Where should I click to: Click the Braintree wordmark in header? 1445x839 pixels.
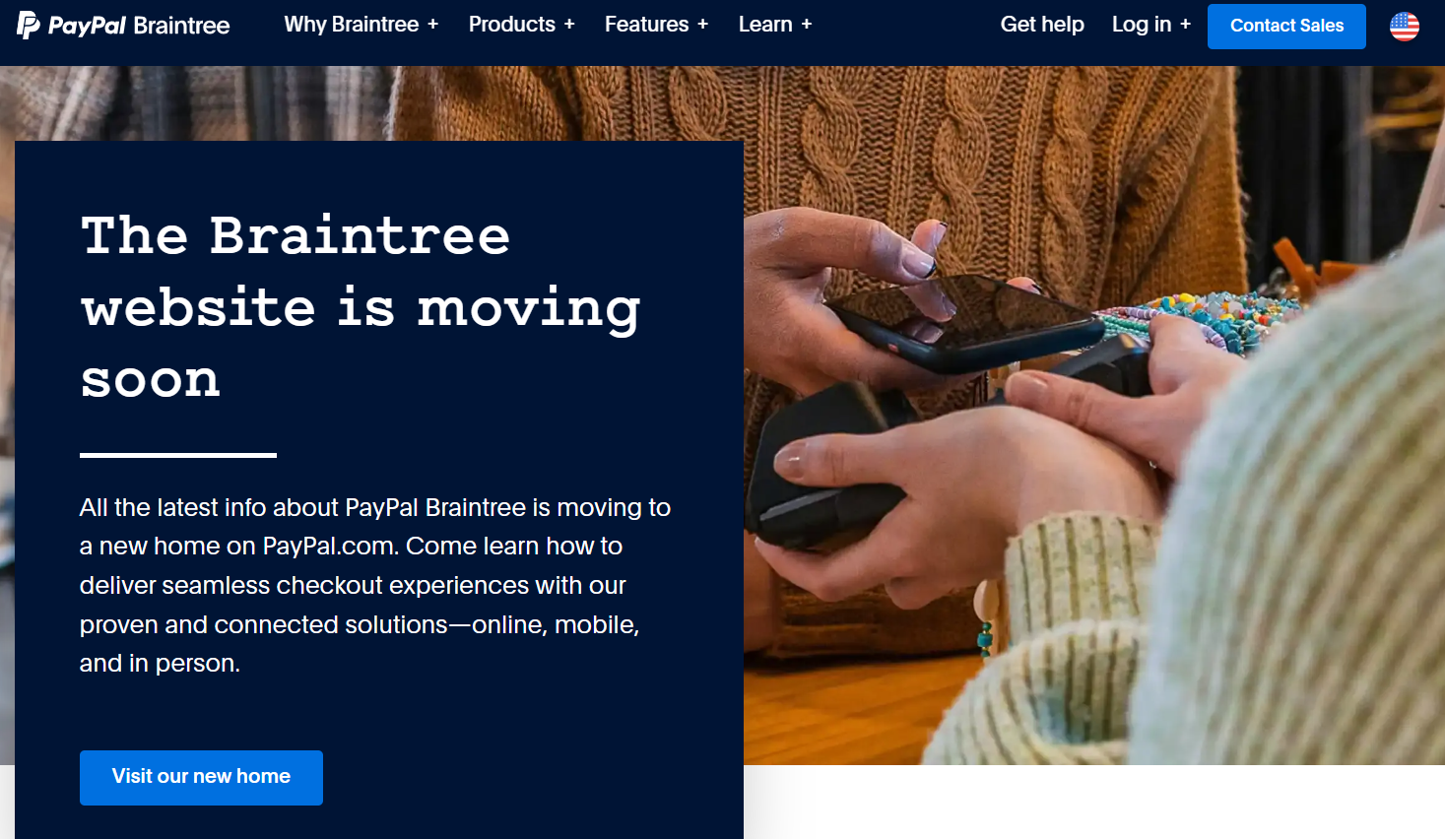point(181,26)
